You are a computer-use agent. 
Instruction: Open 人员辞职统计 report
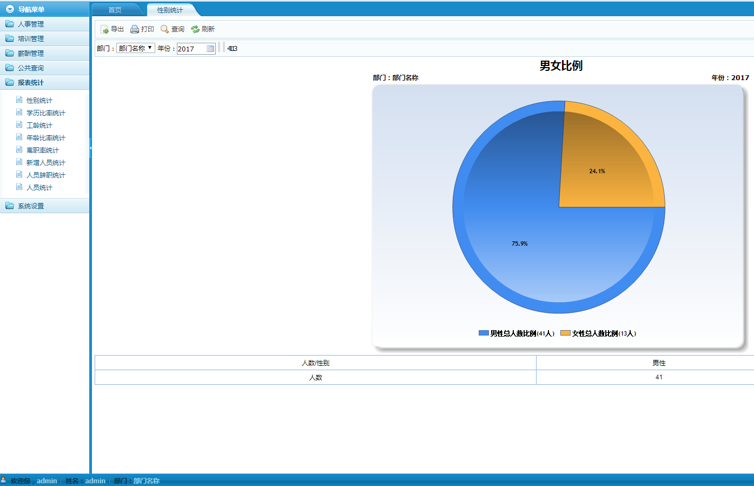[x=46, y=175]
